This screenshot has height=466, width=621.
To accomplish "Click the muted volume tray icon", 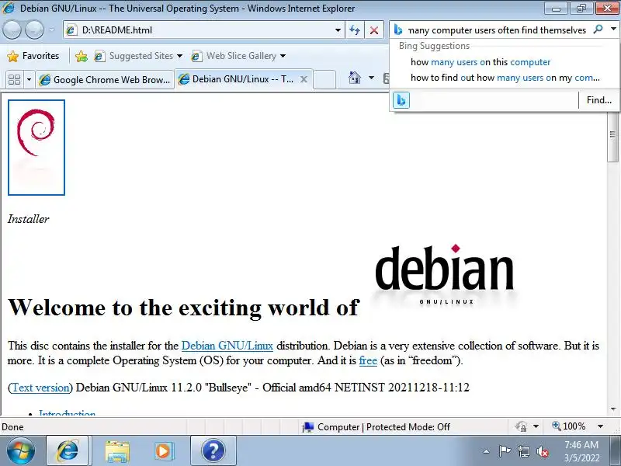I will tap(542, 451).
